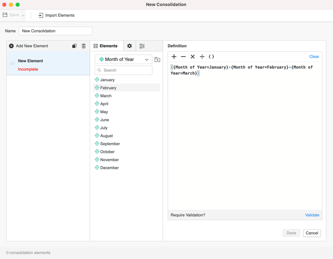Click the trash delete element icon

click(x=84, y=46)
